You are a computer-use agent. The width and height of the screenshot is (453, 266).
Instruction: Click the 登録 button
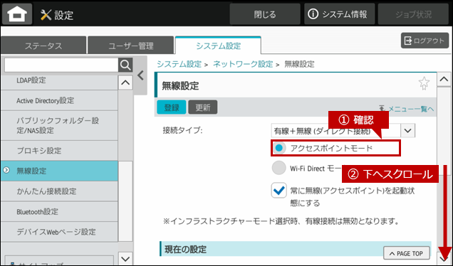pyautogui.click(x=172, y=107)
